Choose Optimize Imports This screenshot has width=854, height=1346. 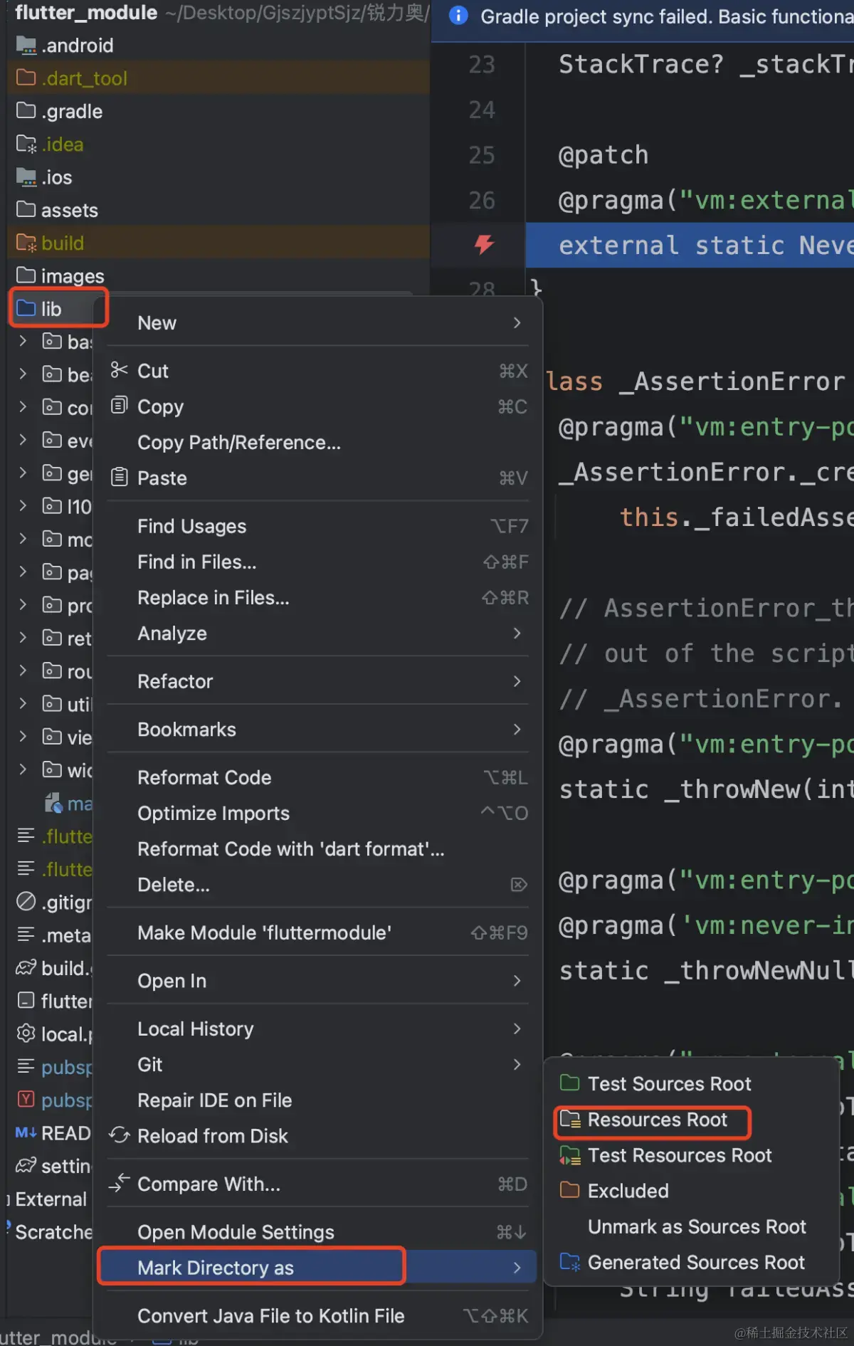coord(213,813)
